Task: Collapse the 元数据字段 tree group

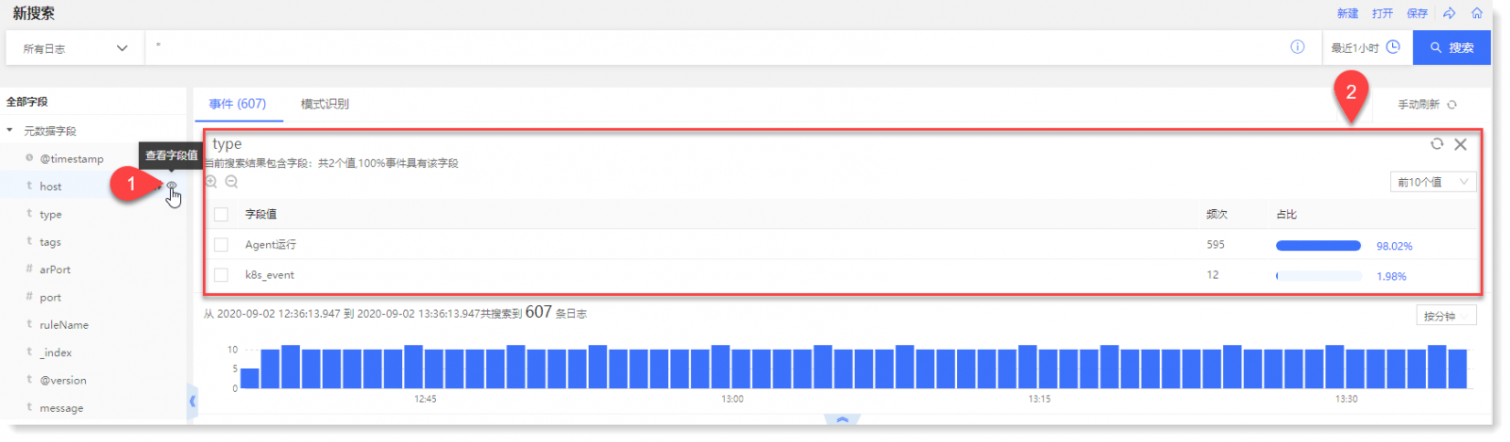Action: click(x=9, y=131)
